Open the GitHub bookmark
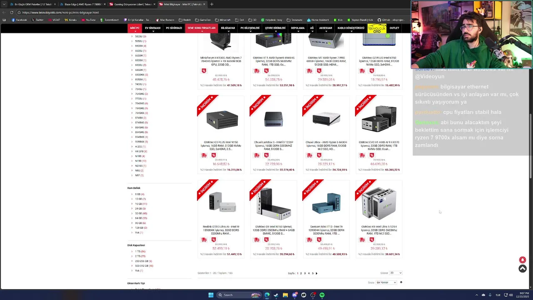Image resolution: width=533 pixels, height=300 pixels. [391, 20]
